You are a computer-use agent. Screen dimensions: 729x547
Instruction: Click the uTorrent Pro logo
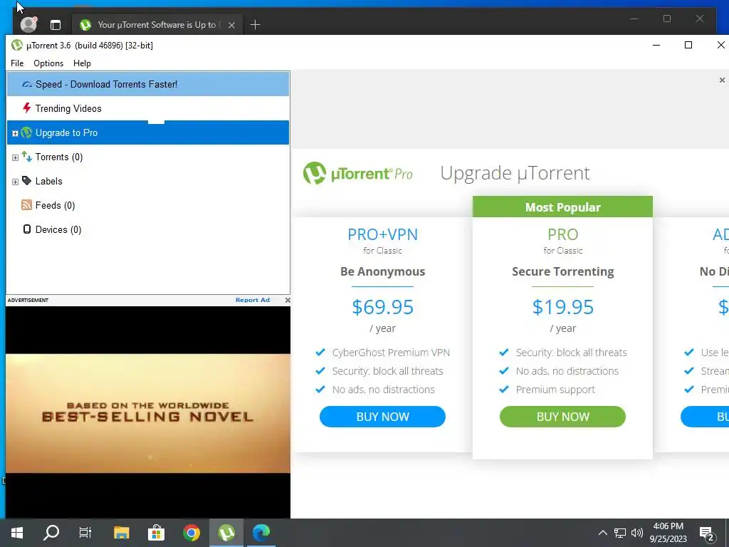(x=357, y=174)
